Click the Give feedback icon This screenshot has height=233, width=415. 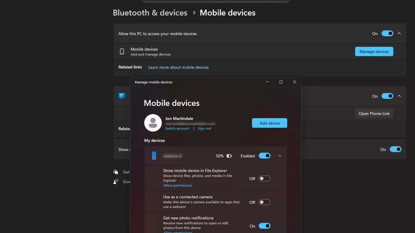(x=116, y=182)
